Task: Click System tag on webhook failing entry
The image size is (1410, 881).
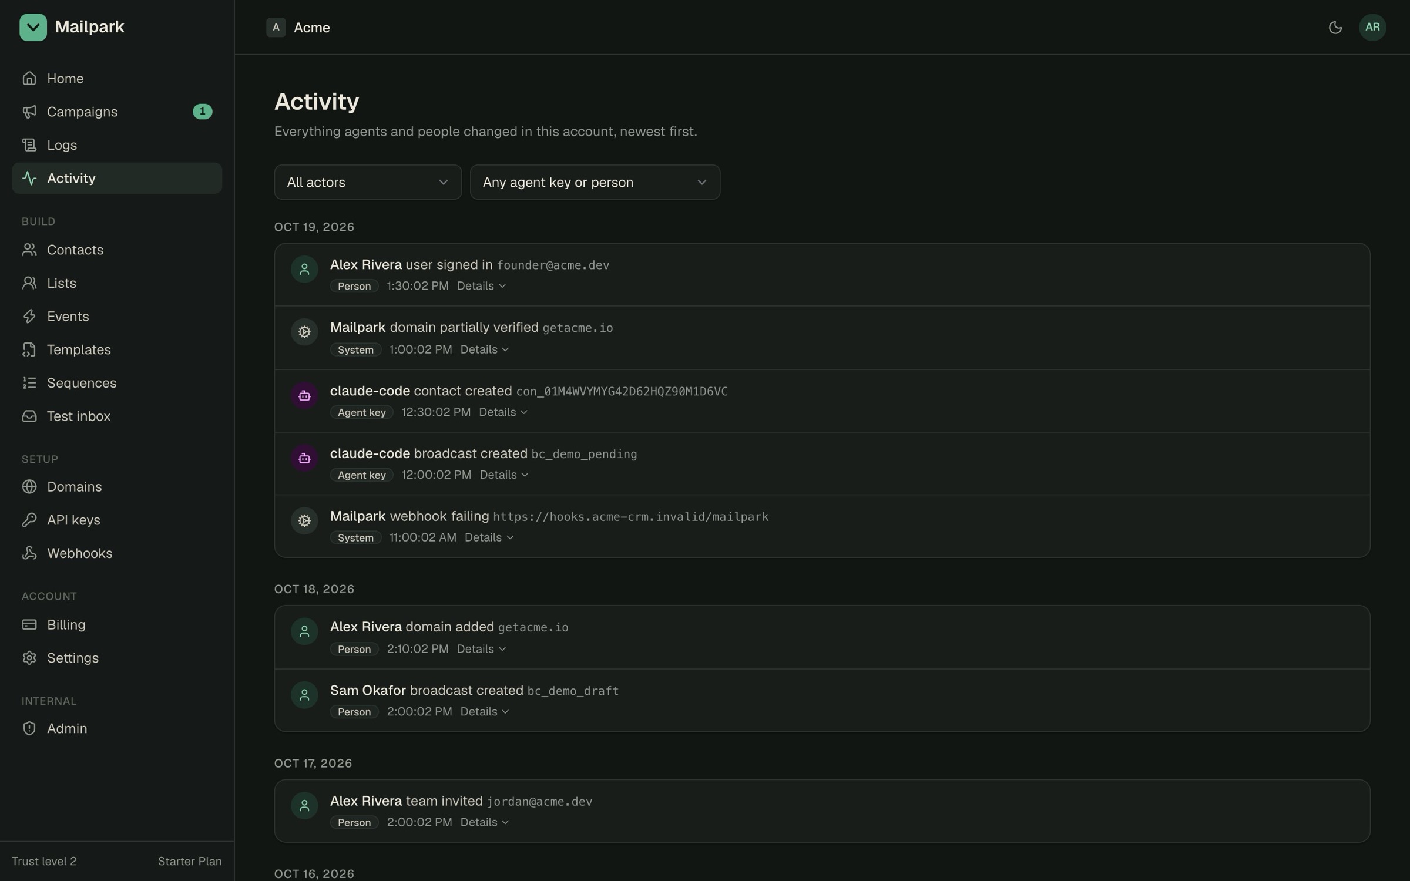Action: (x=355, y=537)
